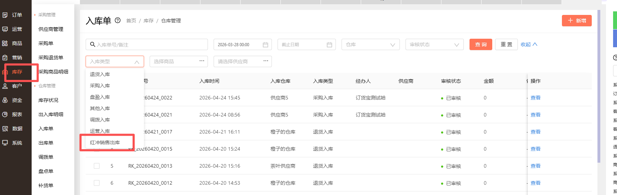
Task: Open 出入库明细 submenu item
Action: click(x=51, y=114)
